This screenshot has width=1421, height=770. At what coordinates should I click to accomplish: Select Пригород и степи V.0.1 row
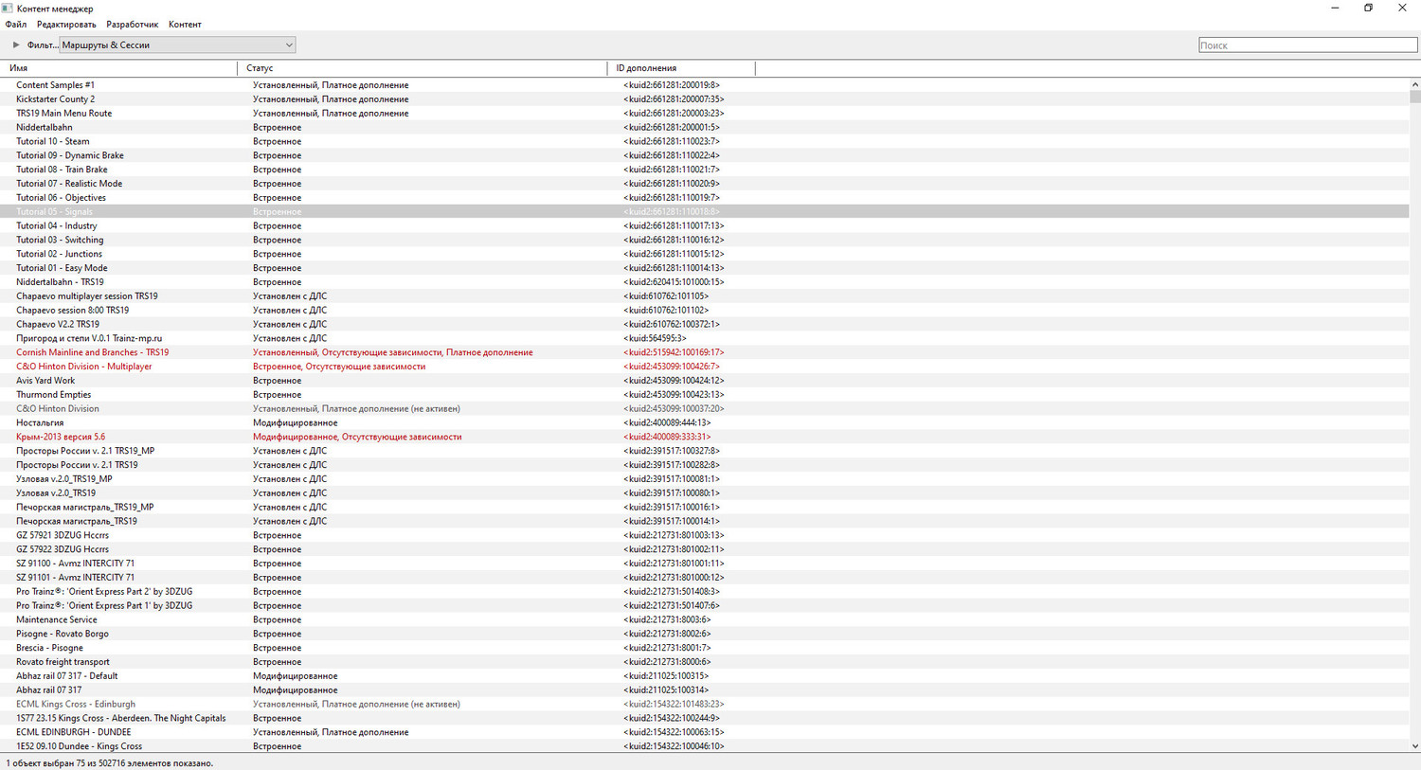pyautogui.click(x=704, y=338)
